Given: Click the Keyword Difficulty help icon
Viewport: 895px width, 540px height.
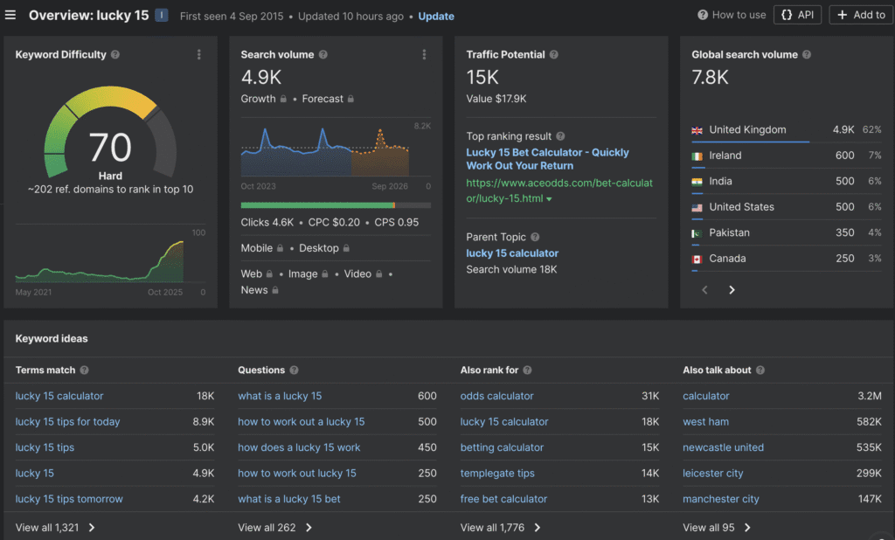Looking at the screenshot, I should [x=115, y=55].
